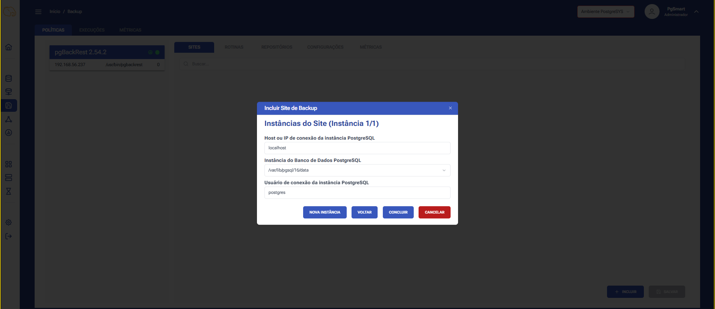Focus the Buscar search field
This screenshot has height=309, width=715.
[x=432, y=64]
